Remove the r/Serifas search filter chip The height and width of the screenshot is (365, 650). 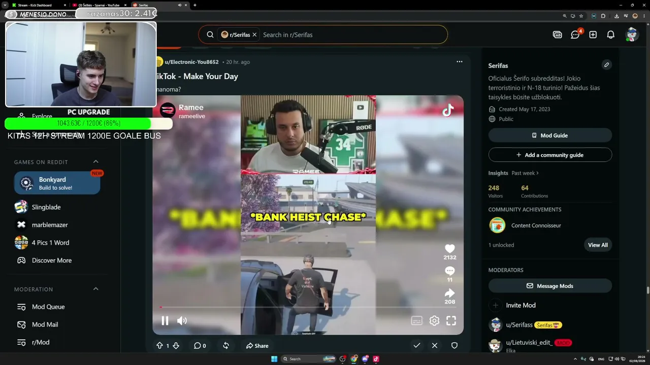(x=254, y=34)
